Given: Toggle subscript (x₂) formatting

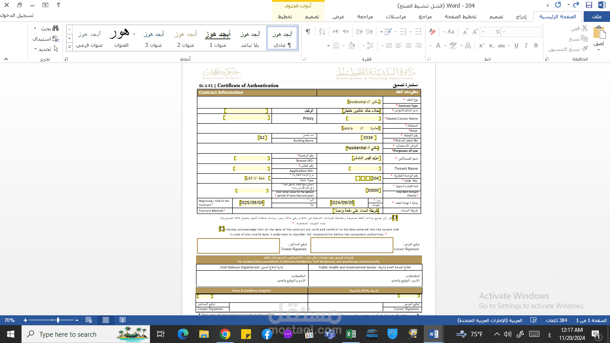Looking at the screenshot, I should pos(492,46).
